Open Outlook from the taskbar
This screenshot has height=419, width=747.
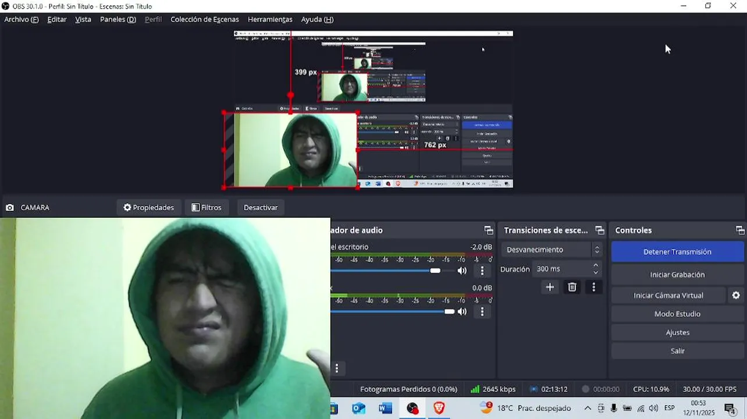coord(359,409)
